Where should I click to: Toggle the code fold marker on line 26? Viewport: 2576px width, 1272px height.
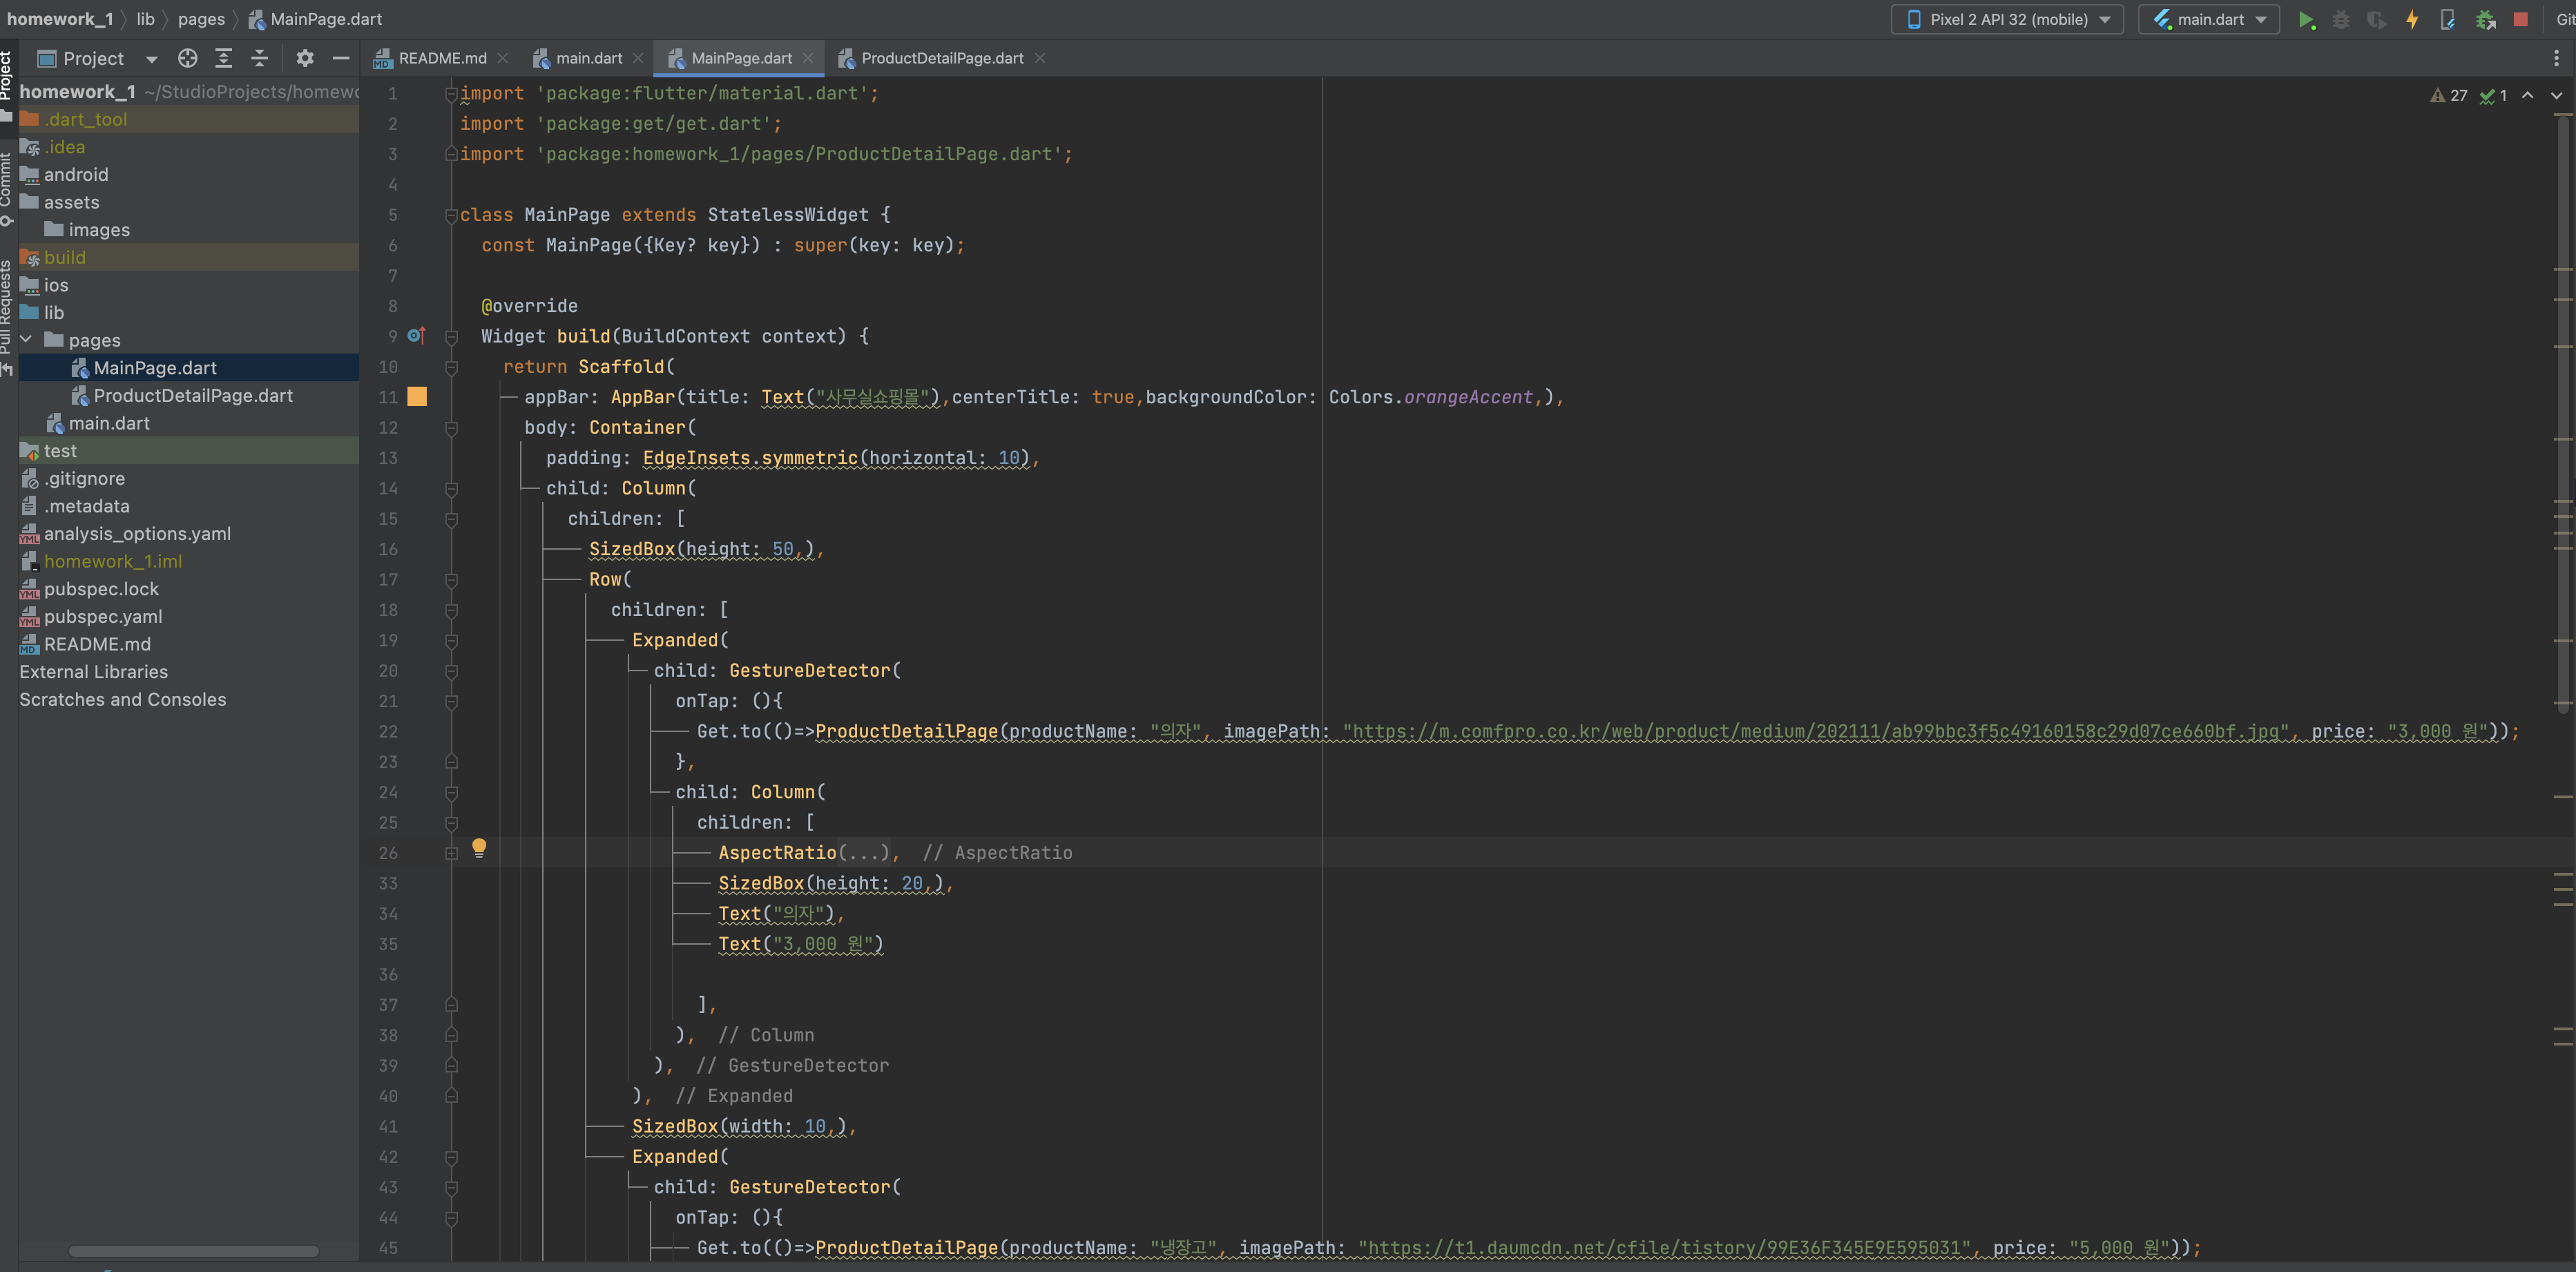pyautogui.click(x=451, y=853)
